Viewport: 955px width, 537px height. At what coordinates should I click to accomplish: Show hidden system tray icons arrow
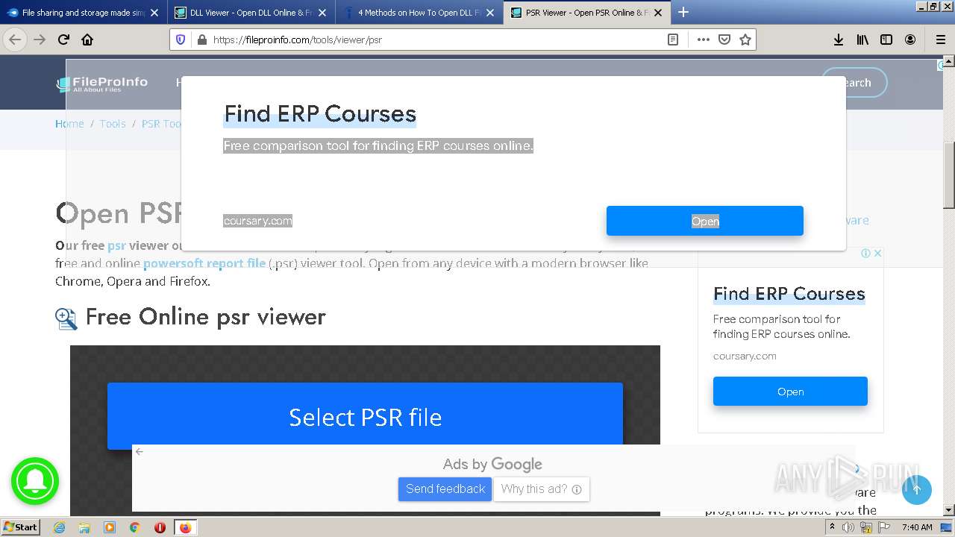[832, 527]
